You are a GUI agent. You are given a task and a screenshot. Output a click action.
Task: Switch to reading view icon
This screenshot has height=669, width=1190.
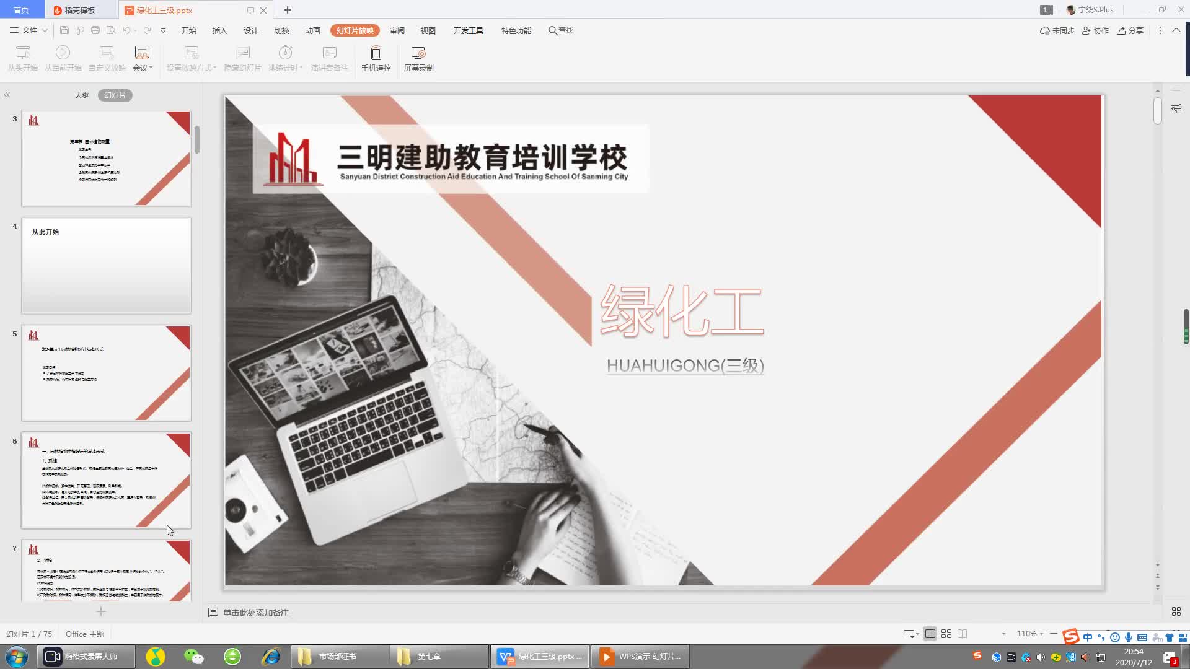click(x=962, y=634)
